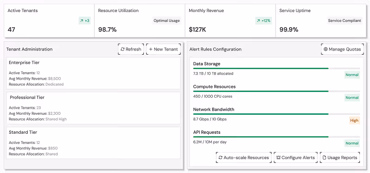
Task: Click the 450 / 1000 CPU cores text
Action: coord(213,96)
